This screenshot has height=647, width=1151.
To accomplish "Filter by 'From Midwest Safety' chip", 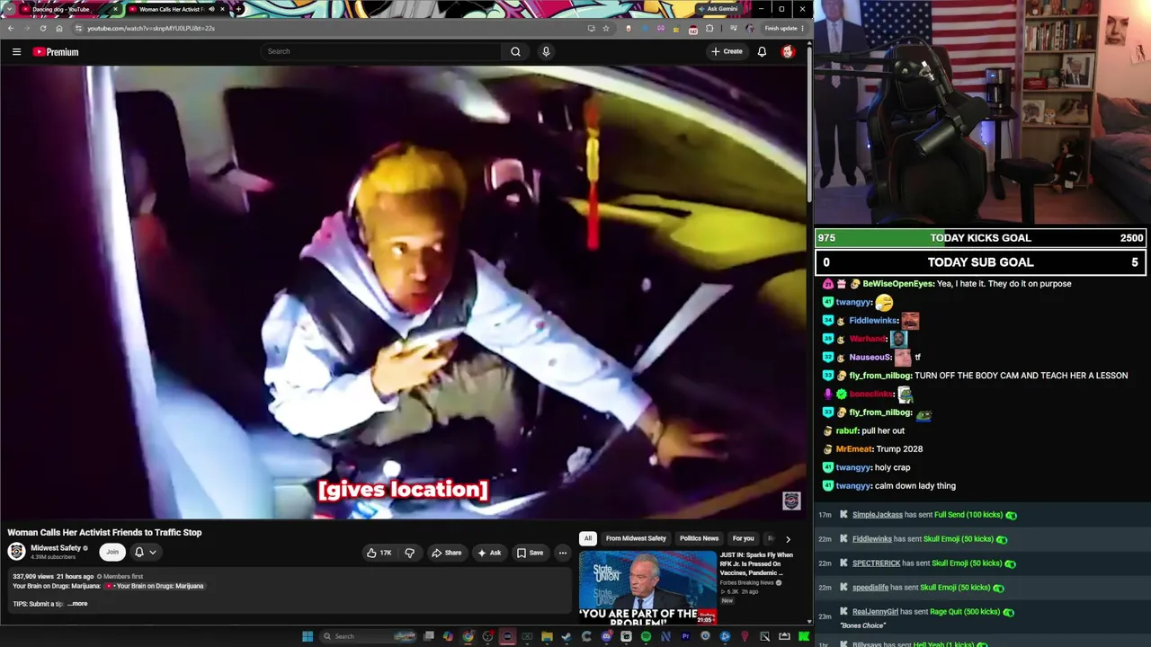I will (636, 538).
